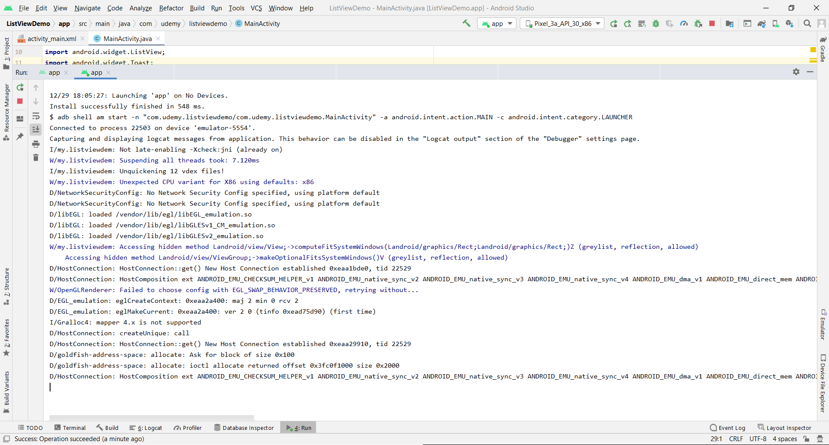Open Run panel settings gear
829x445 pixels.
pyautogui.click(x=796, y=72)
